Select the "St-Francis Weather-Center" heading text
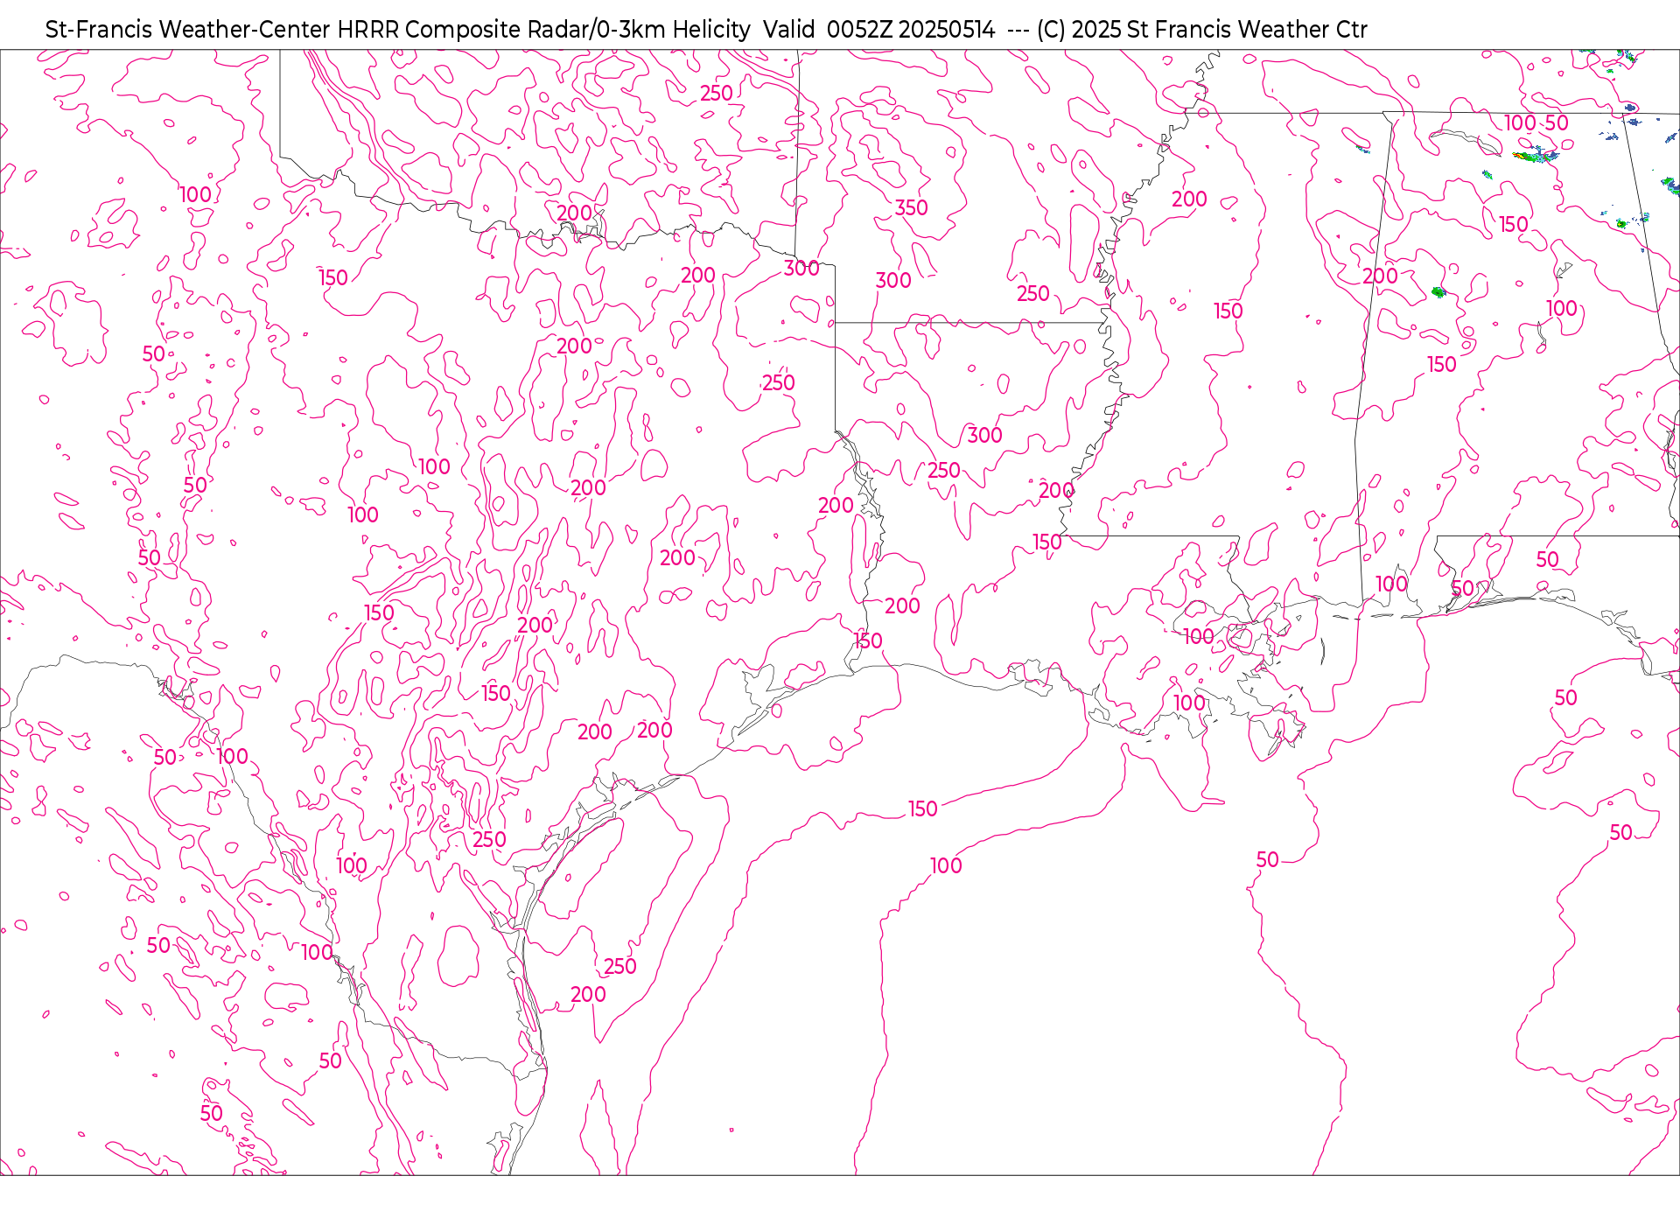The width and height of the screenshot is (1680, 1225). (x=188, y=30)
